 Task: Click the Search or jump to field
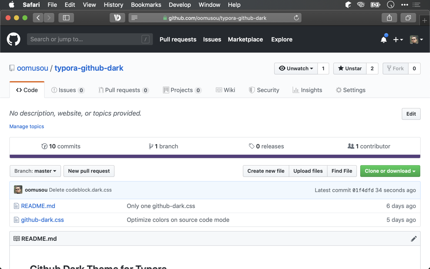click(x=90, y=39)
